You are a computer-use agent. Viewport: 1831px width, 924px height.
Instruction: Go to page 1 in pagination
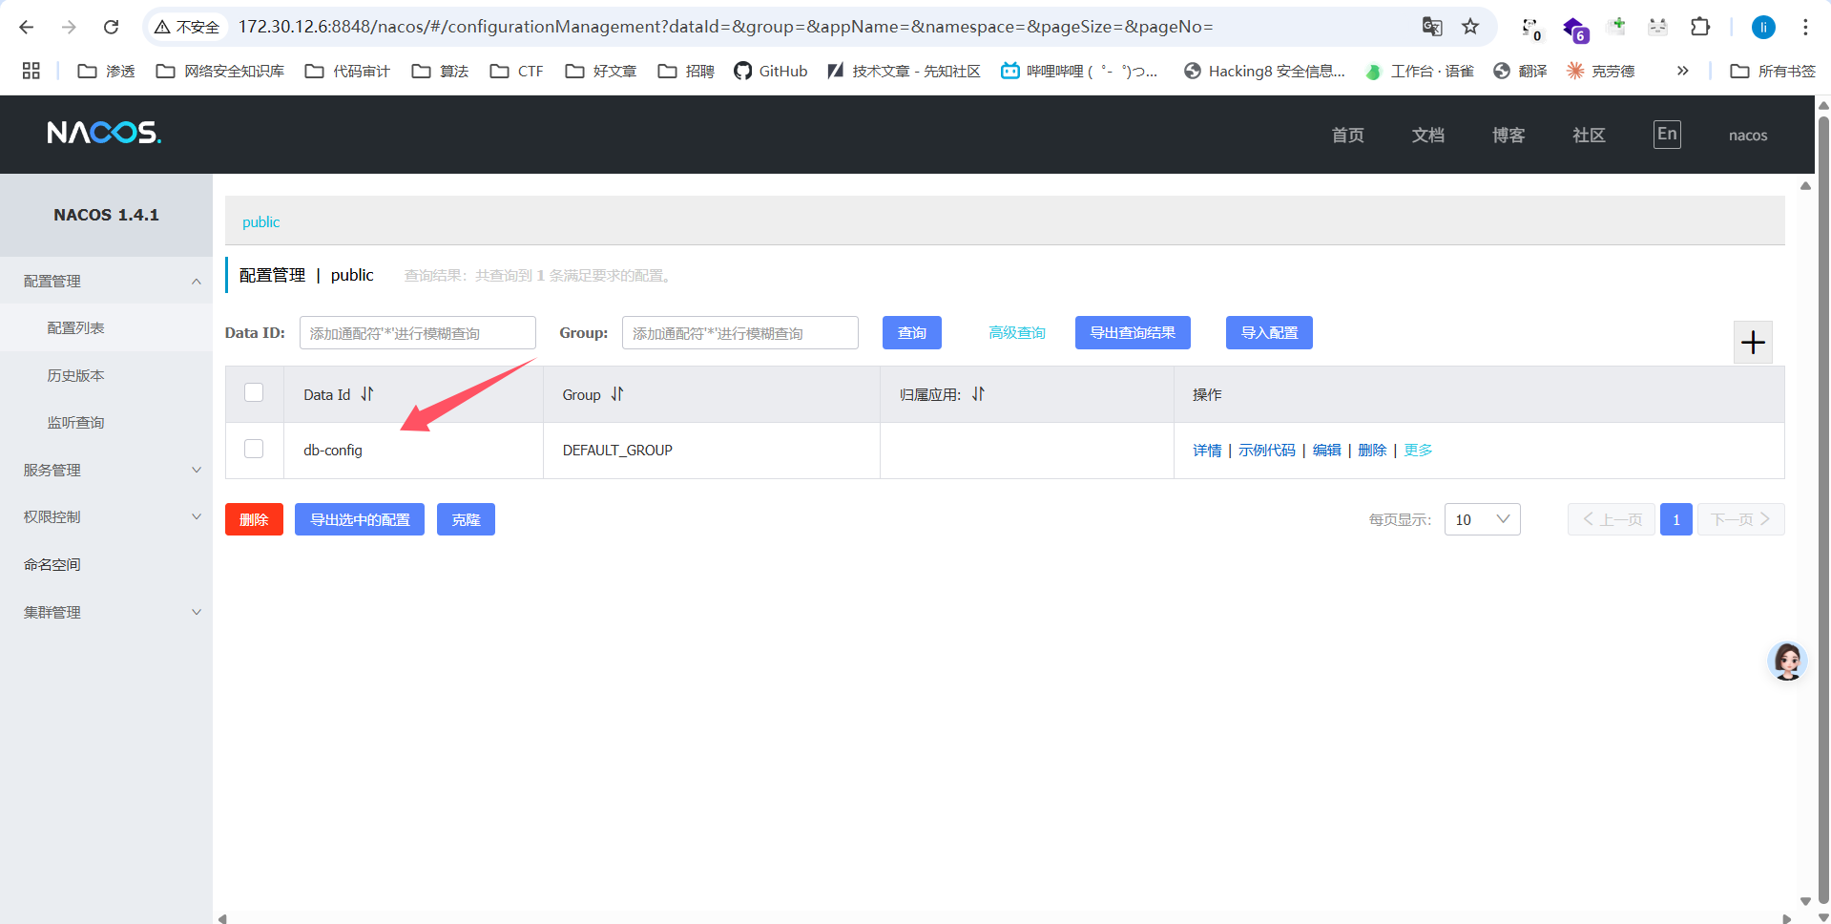[x=1675, y=519]
